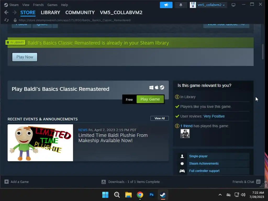Image resolution: width=268 pixels, height=201 pixels.
Task: Switch to the STORE tab
Action: click(x=28, y=13)
